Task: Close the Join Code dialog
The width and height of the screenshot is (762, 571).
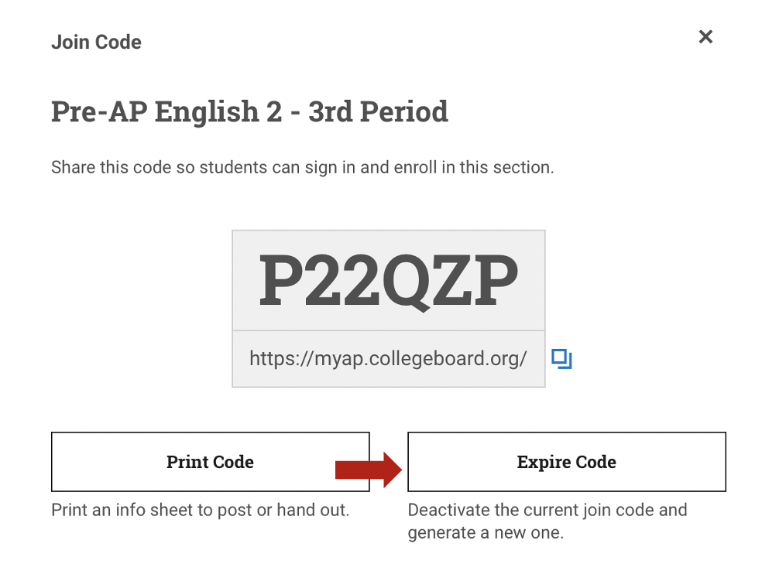Action: tap(705, 37)
